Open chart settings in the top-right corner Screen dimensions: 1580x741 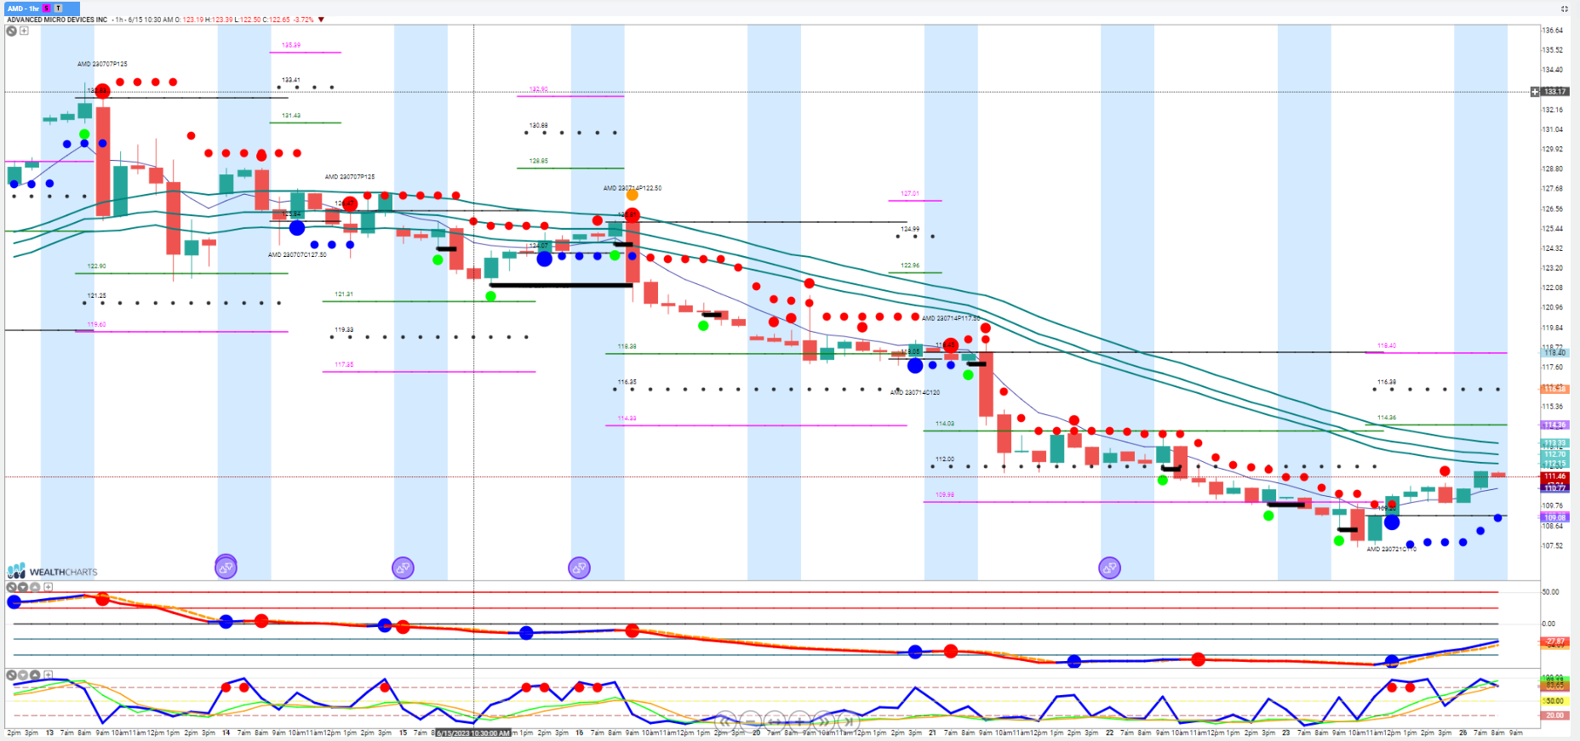[1565, 9]
